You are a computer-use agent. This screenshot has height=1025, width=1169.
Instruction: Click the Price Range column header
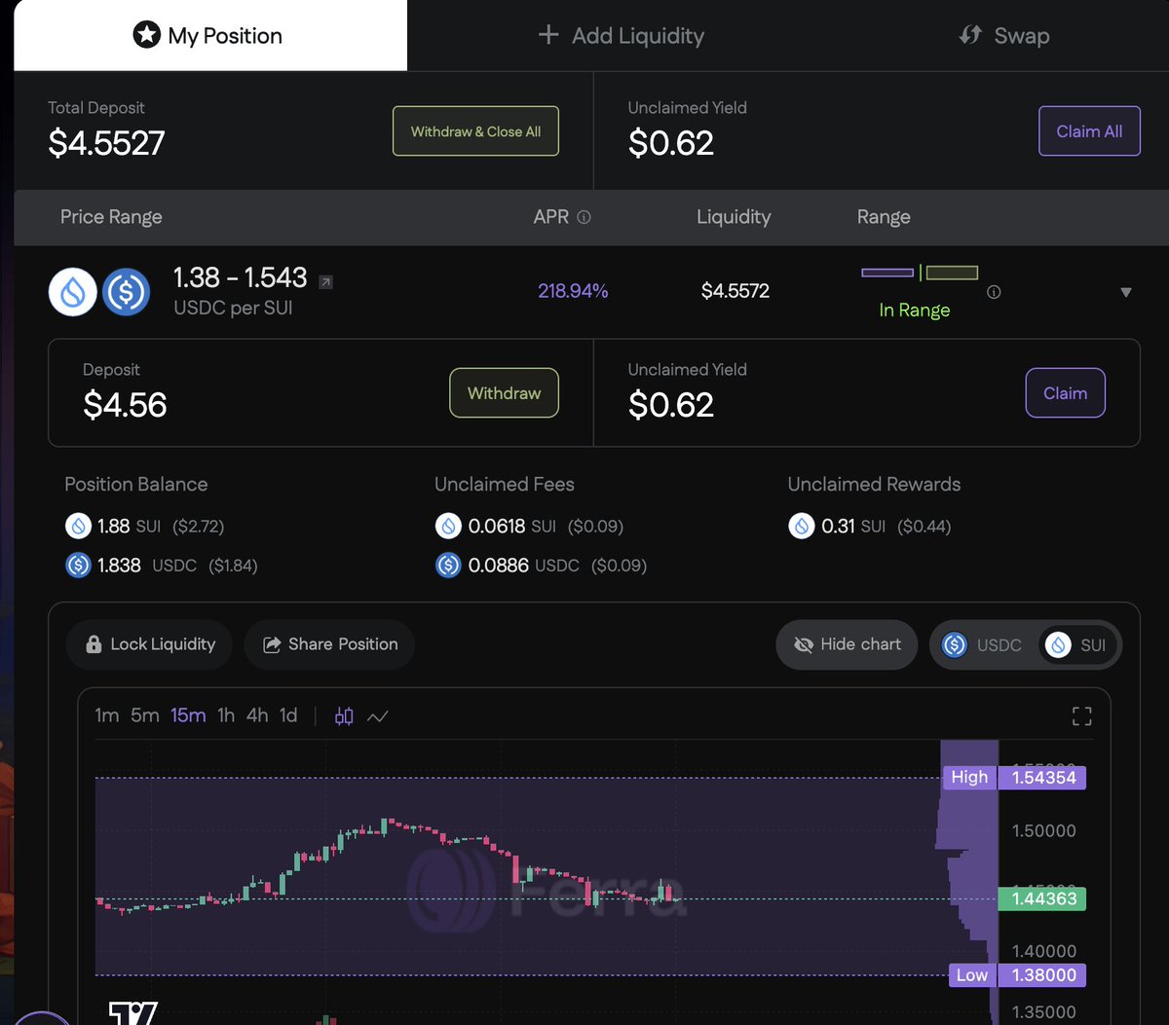[x=111, y=217]
